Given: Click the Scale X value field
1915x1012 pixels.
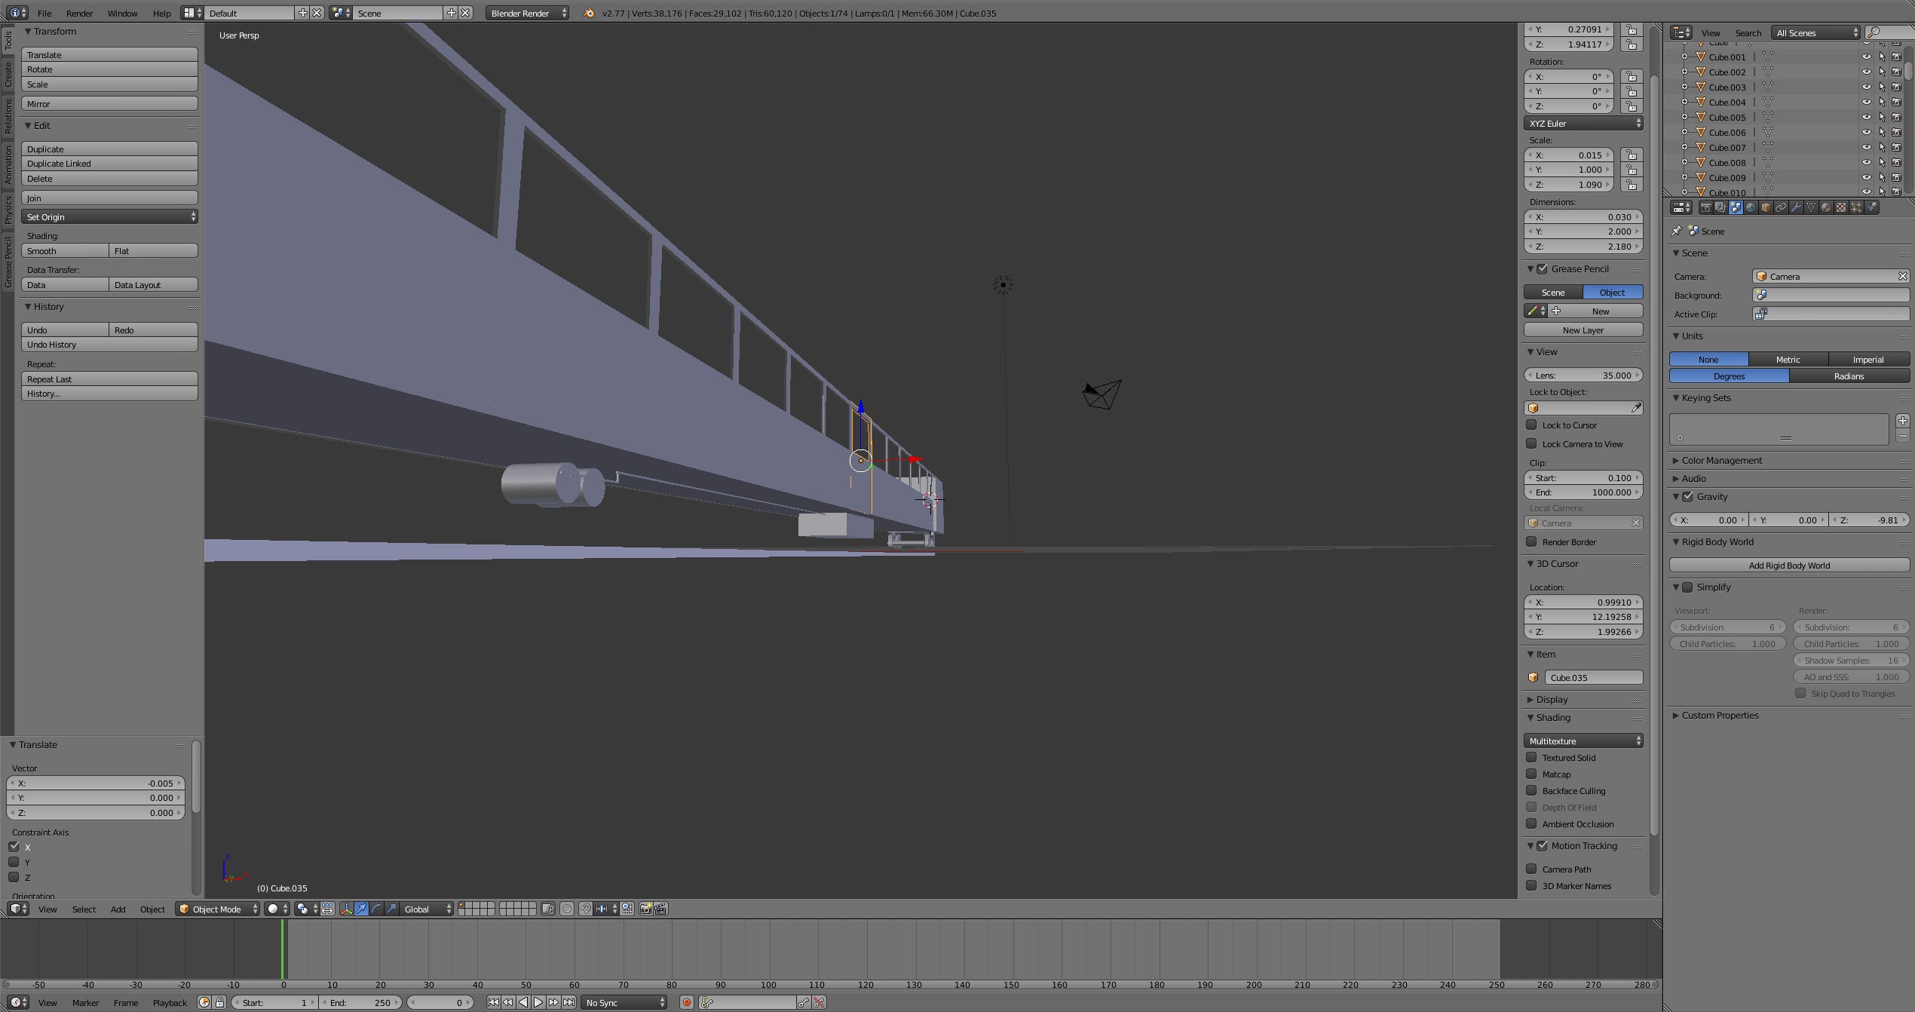Looking at the screenshot, I should [x=1568, y=155].
